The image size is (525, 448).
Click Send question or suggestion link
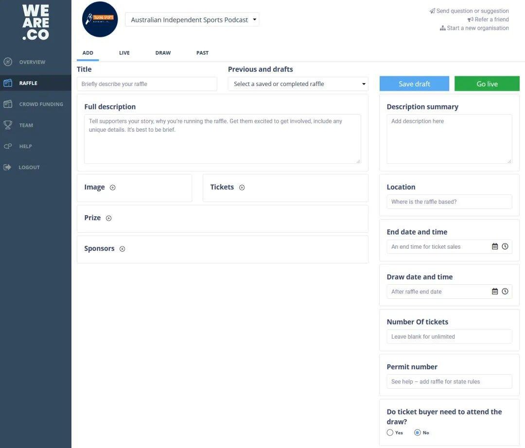click(472, 11)
